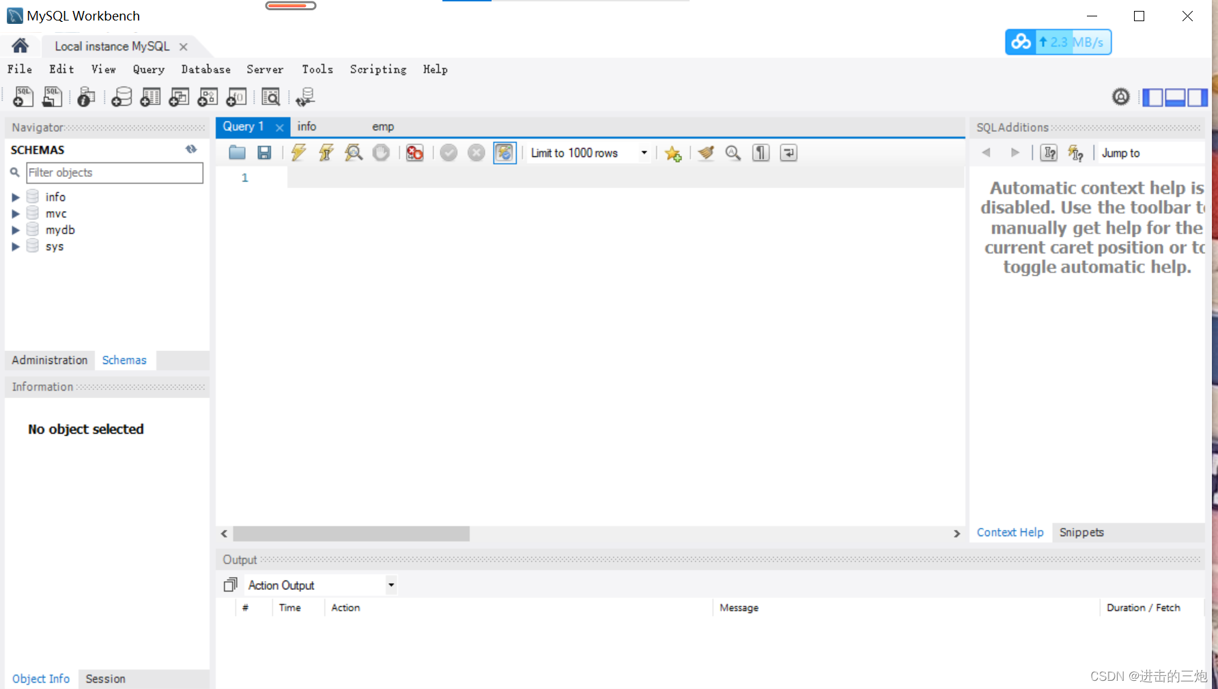Open a SQL script file icon

[52, 97]
